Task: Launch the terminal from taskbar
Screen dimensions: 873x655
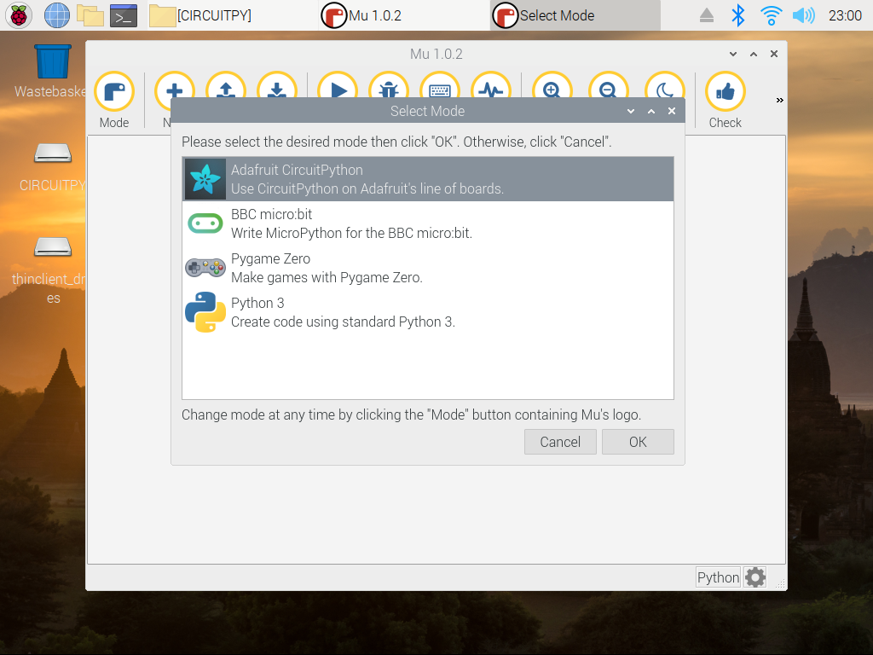Action: tap(124, 15)
